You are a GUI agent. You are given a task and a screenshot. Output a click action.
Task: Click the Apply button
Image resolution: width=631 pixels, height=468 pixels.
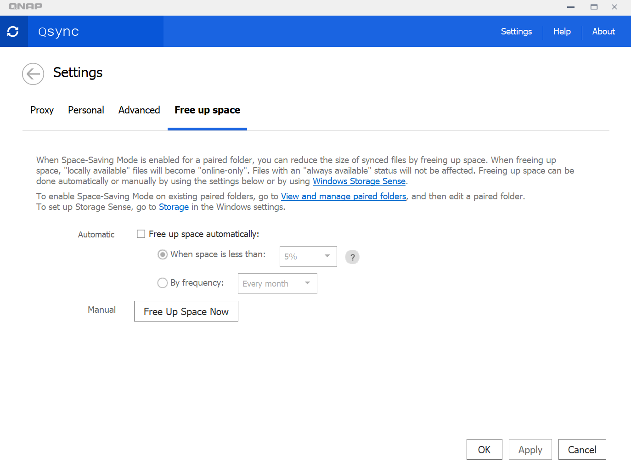click(530, 450)
